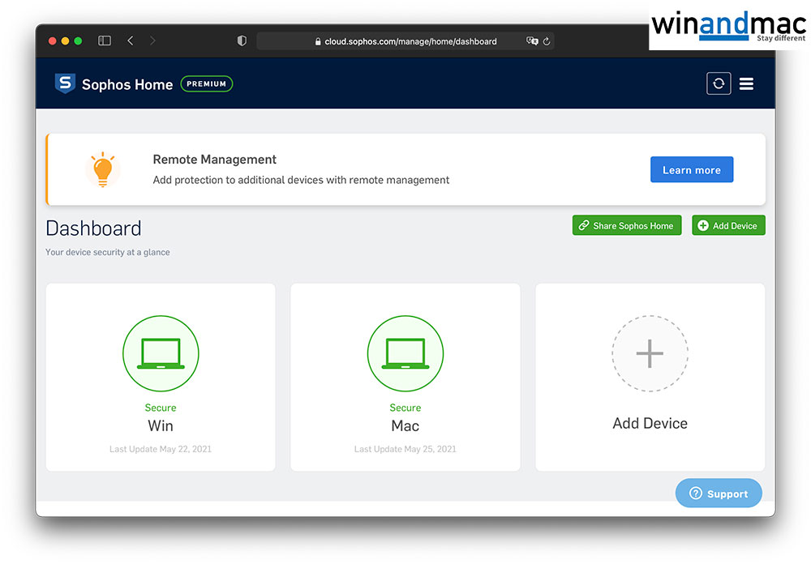Image resolution: width=811 pixels, height=564 pixels.
Task: Click the dashed plus circle to add device
Action: point(650,354)
